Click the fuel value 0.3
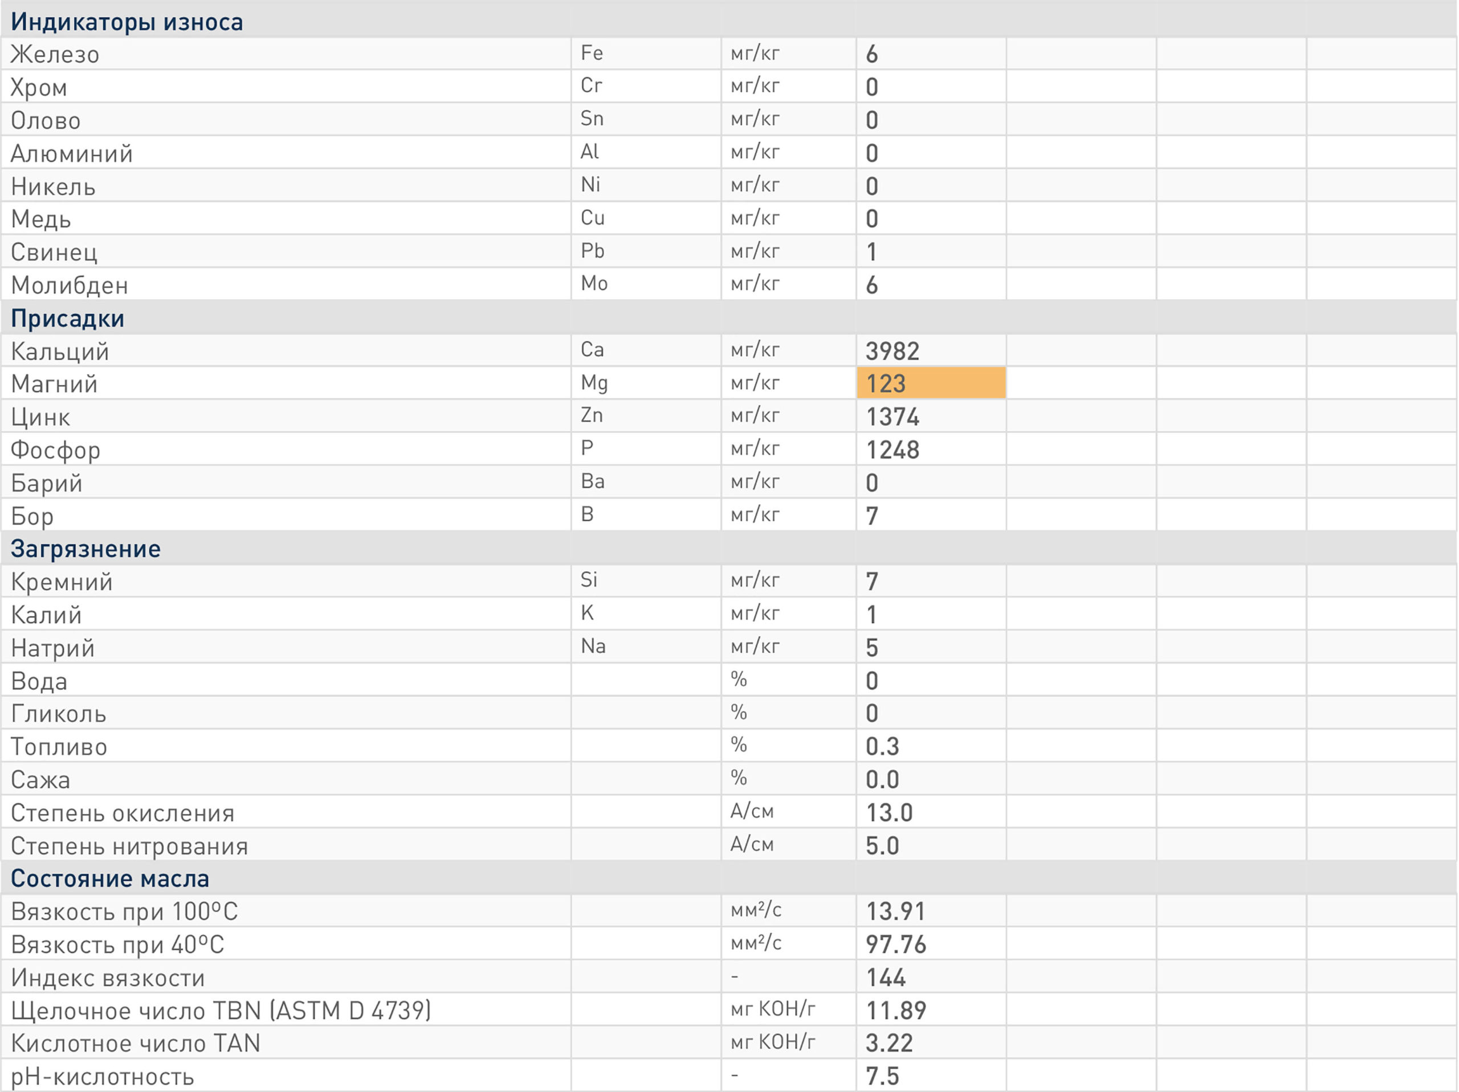The image size is (1459, 1092). point(882,746)
